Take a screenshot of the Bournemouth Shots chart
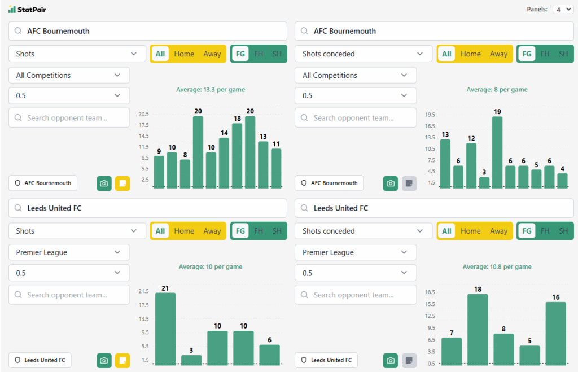578x372 pixels. pos(104,183)
